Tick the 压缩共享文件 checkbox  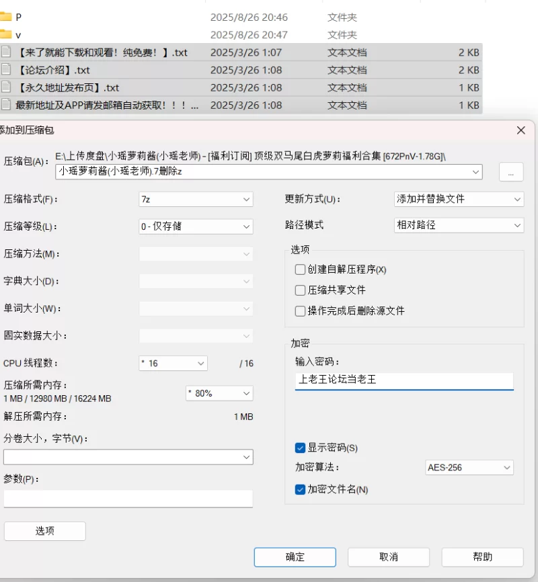pyautogui.click(x=300, y=290)
